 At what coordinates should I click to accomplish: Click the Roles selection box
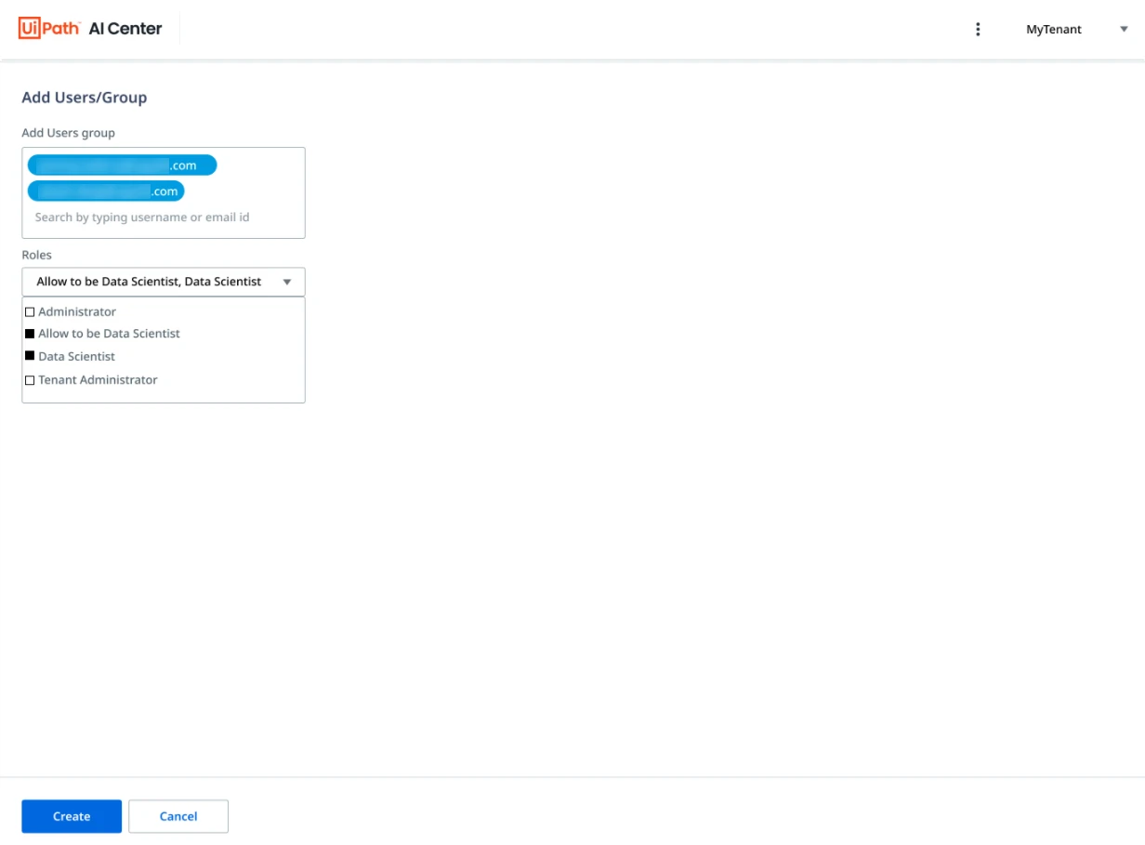tap(164, 282)
